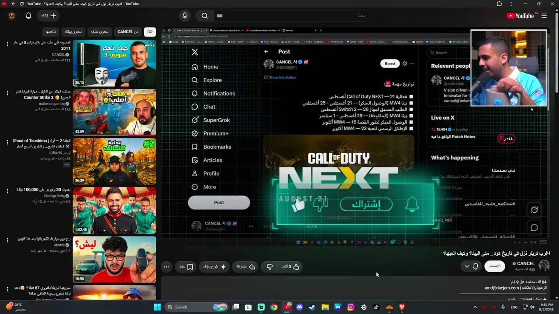Click the 'الانضمام' join button

pyautogui.click(x=495, y=266)
